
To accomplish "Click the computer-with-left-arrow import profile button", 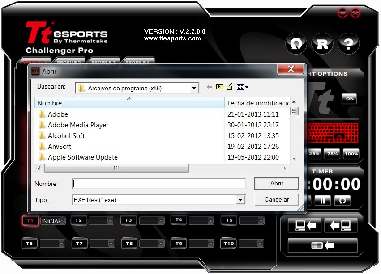I will point(305,226).
